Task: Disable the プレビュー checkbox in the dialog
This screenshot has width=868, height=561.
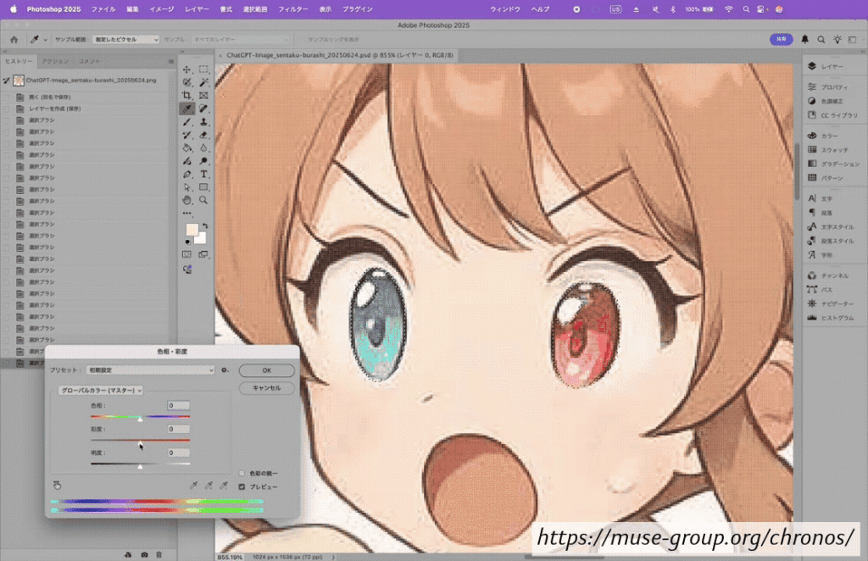Action: pos(242,486)
